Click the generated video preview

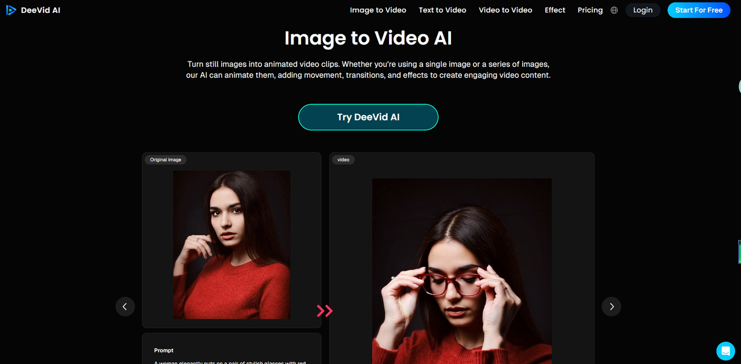pyautogui.click(x=462, y=271)
